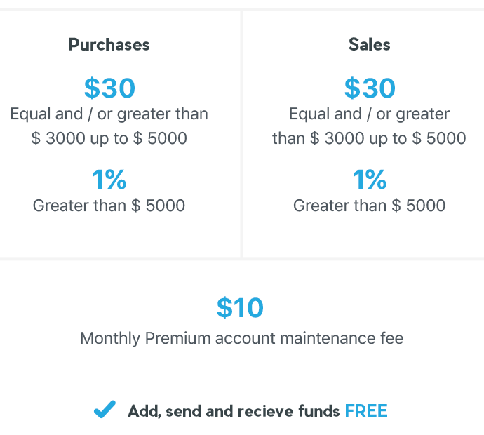484x435 pixels.
Task: Click the blue checkmark icon
Action: [x=105, y=409]
